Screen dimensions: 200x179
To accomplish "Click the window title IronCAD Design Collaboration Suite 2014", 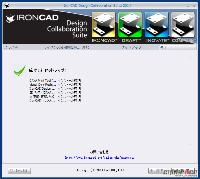I will coord(97,6).
